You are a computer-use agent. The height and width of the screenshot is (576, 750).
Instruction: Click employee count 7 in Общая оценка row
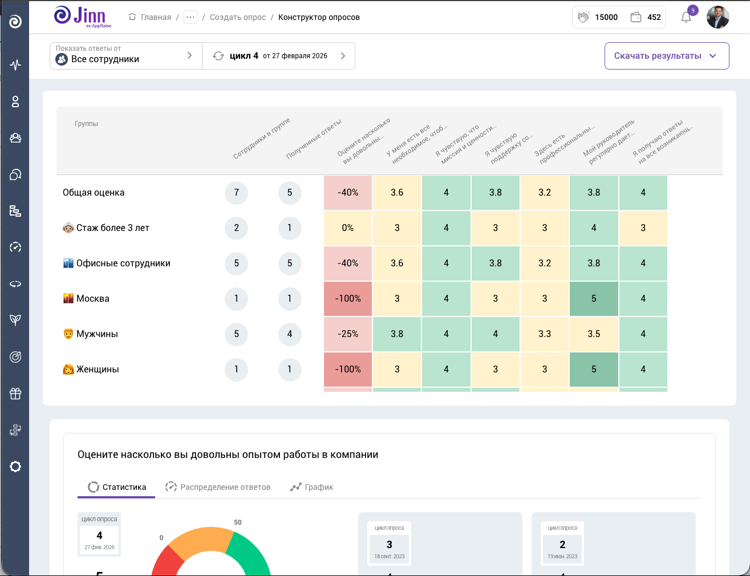pyautogui.click(x=236, y=193)
